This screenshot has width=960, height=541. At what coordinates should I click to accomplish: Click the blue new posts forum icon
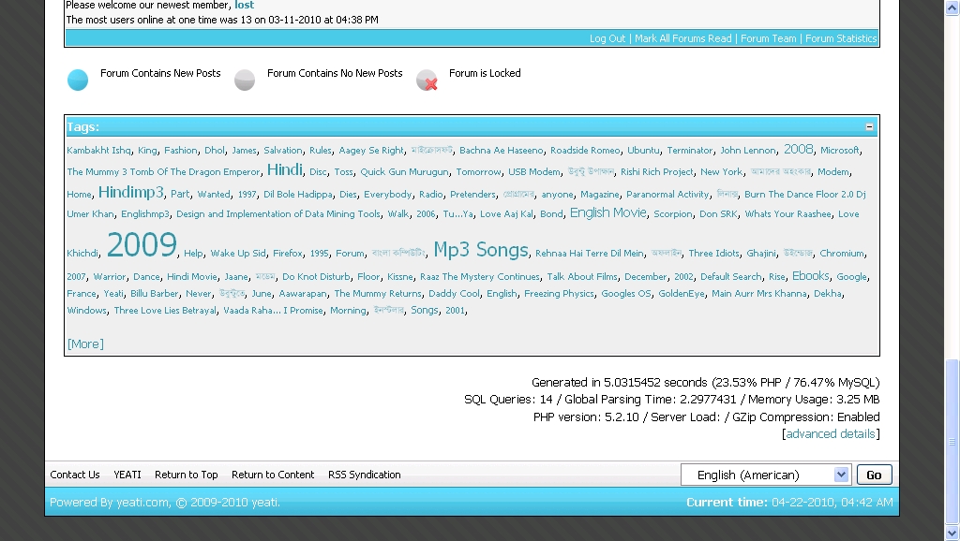[x=78, y=80]
